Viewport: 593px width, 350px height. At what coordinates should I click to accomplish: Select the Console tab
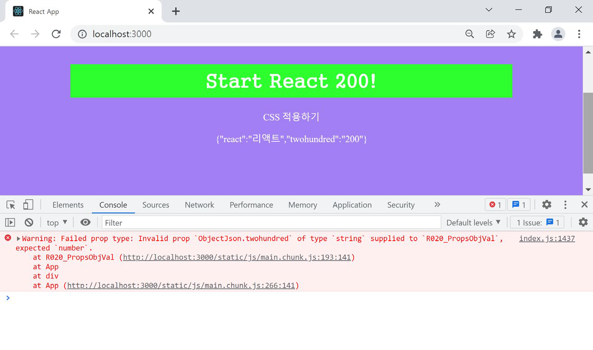click(x=113, y=205)
